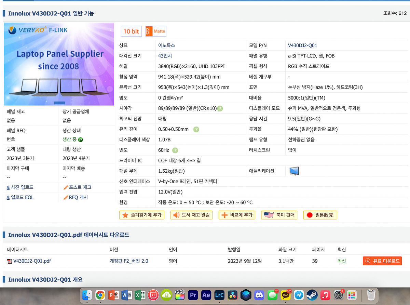Viewport: 410px width, 305px height.
Task: Click the banner carousel indicator bar
Action: (59, 103)
